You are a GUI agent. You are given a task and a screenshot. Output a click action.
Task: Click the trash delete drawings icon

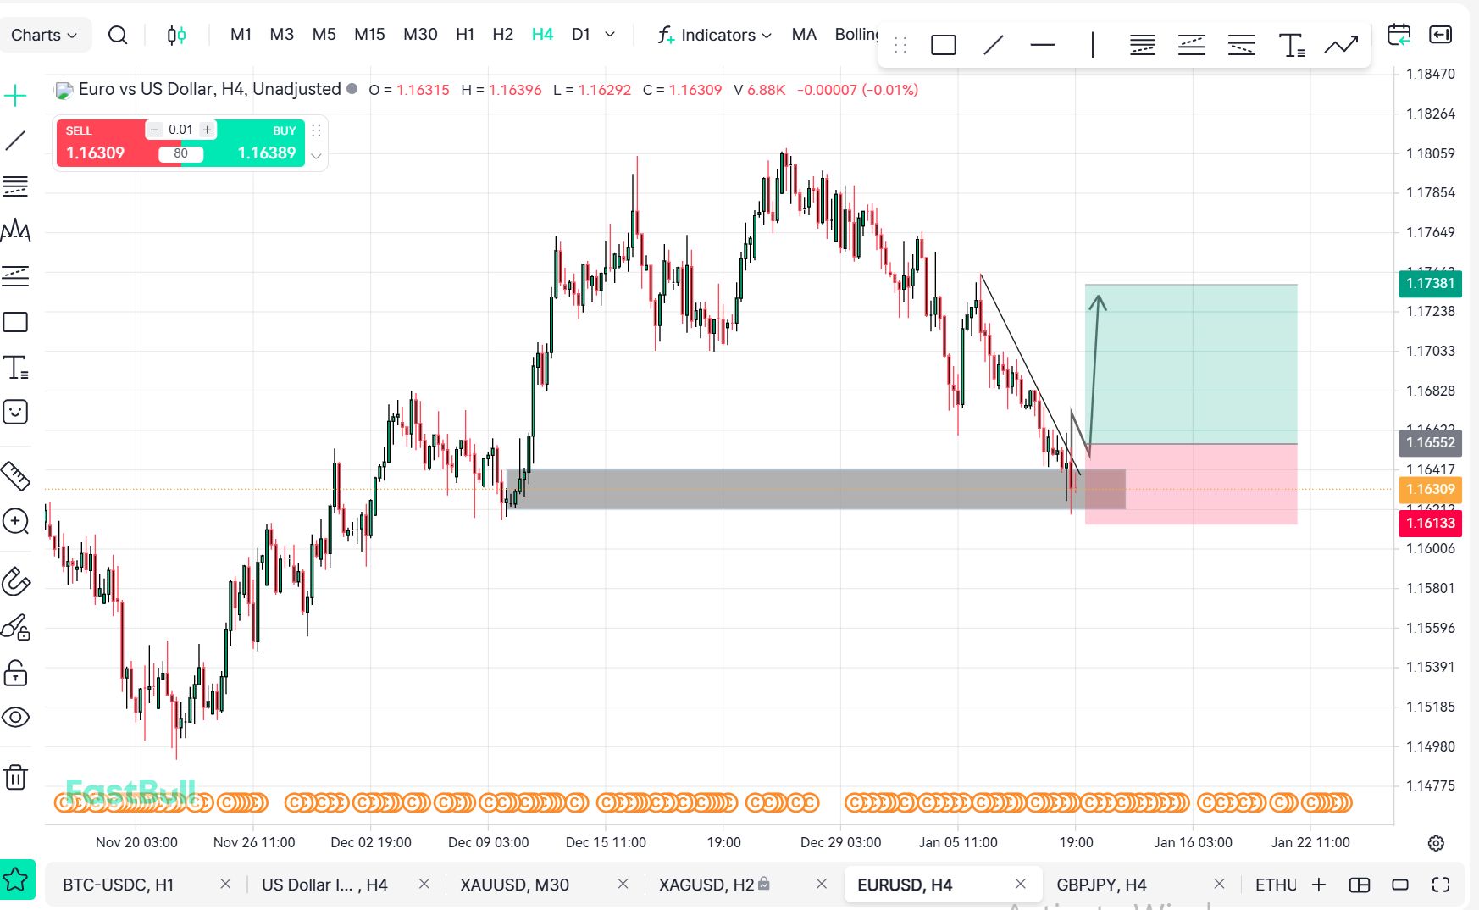pos(15,777)
